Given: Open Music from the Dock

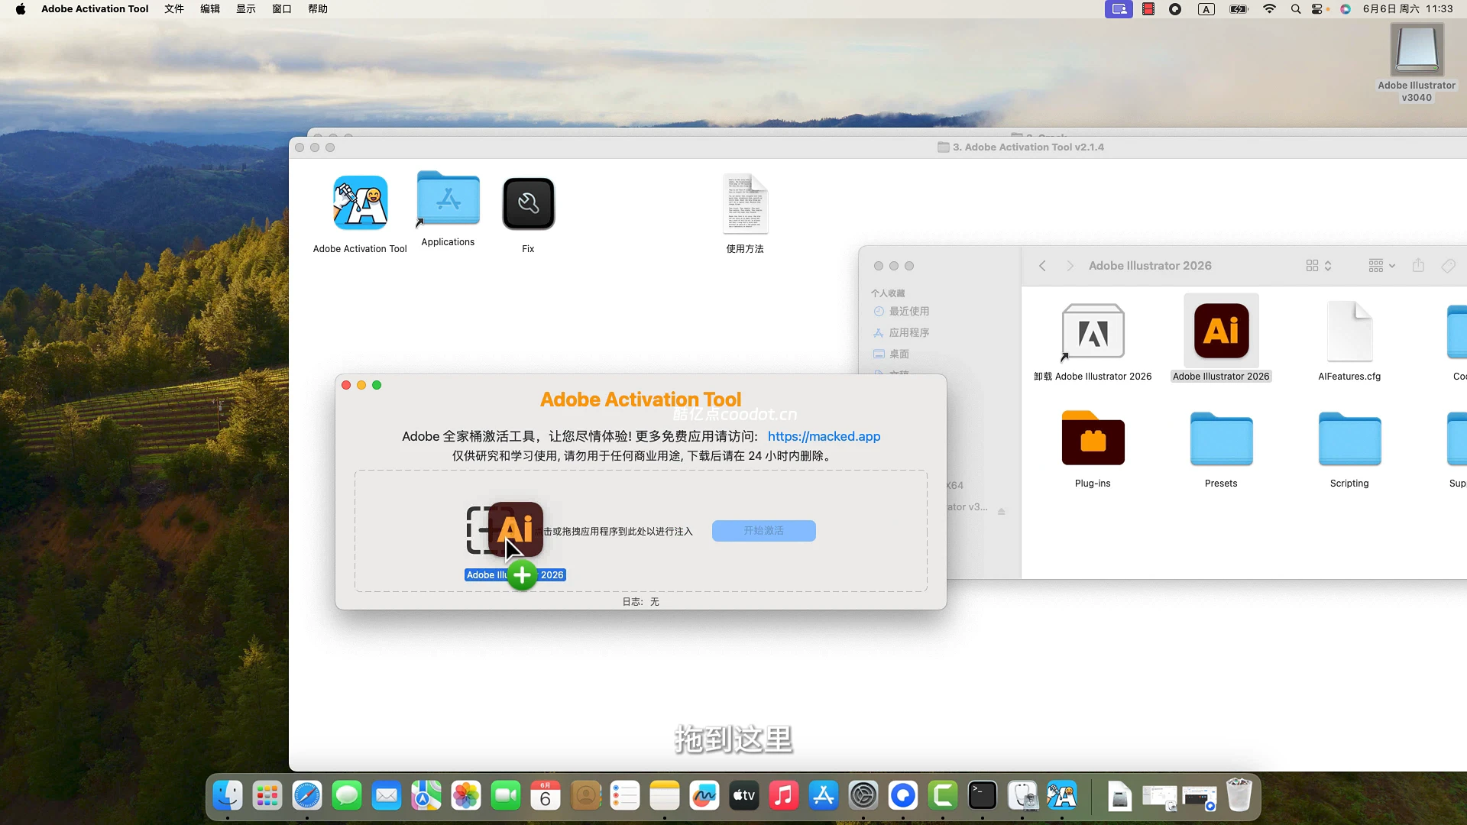Looking at the screenshot, I should pos(784,796).
